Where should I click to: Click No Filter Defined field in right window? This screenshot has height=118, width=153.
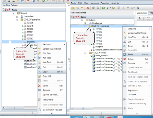coord(102,13)
